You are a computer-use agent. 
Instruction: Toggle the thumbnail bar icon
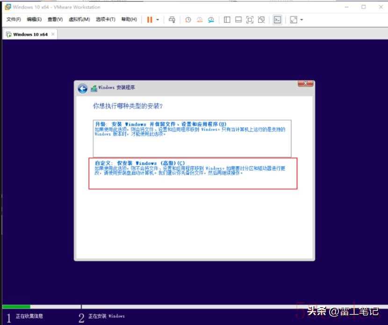(x=238, y=20)
